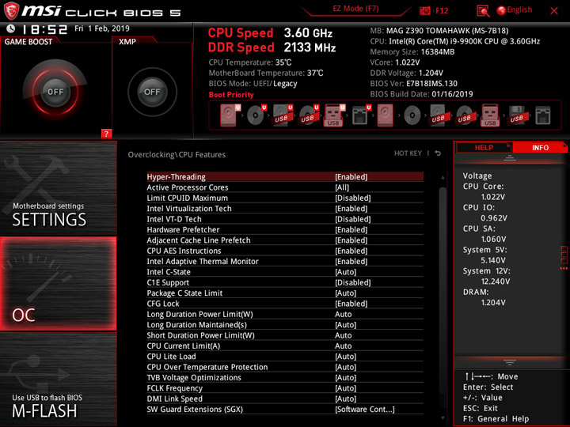
Task: Select the legacy hard disk boot icon without U badge
Action: (x=385, y=115)
